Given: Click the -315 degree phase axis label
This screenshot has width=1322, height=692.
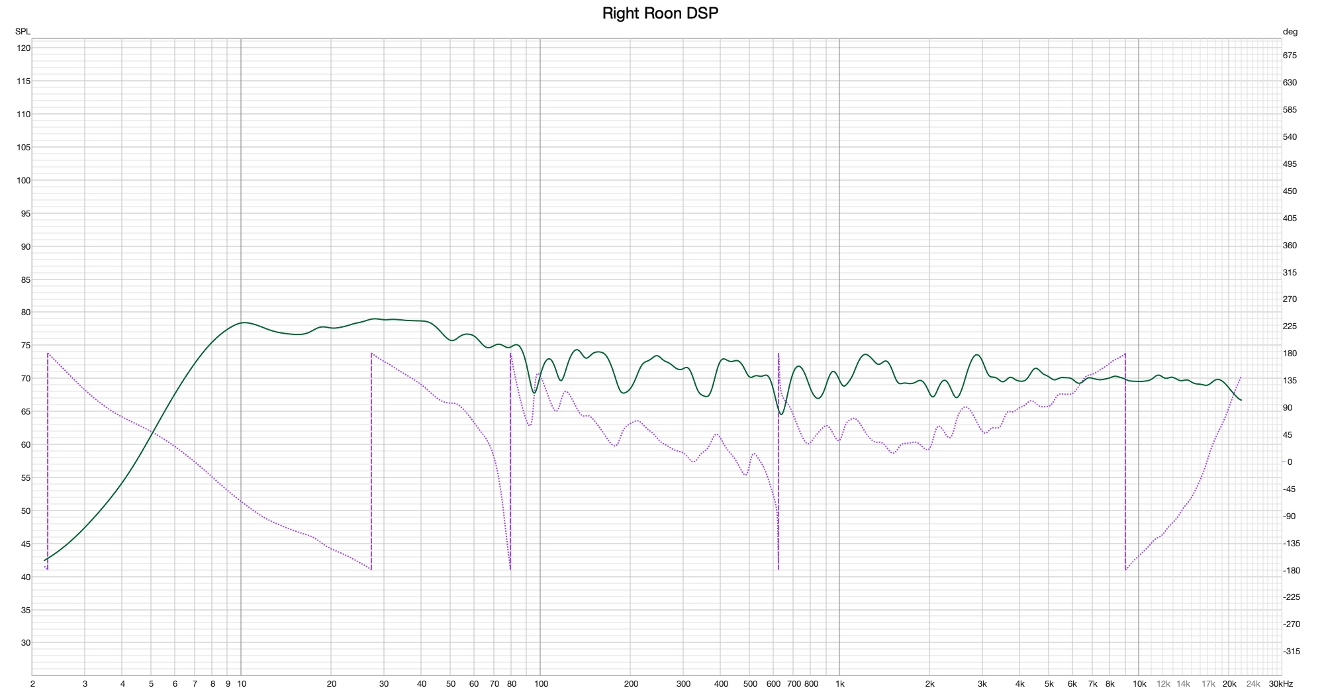Looking at the screenshot, I should (x=1291, y=652).
